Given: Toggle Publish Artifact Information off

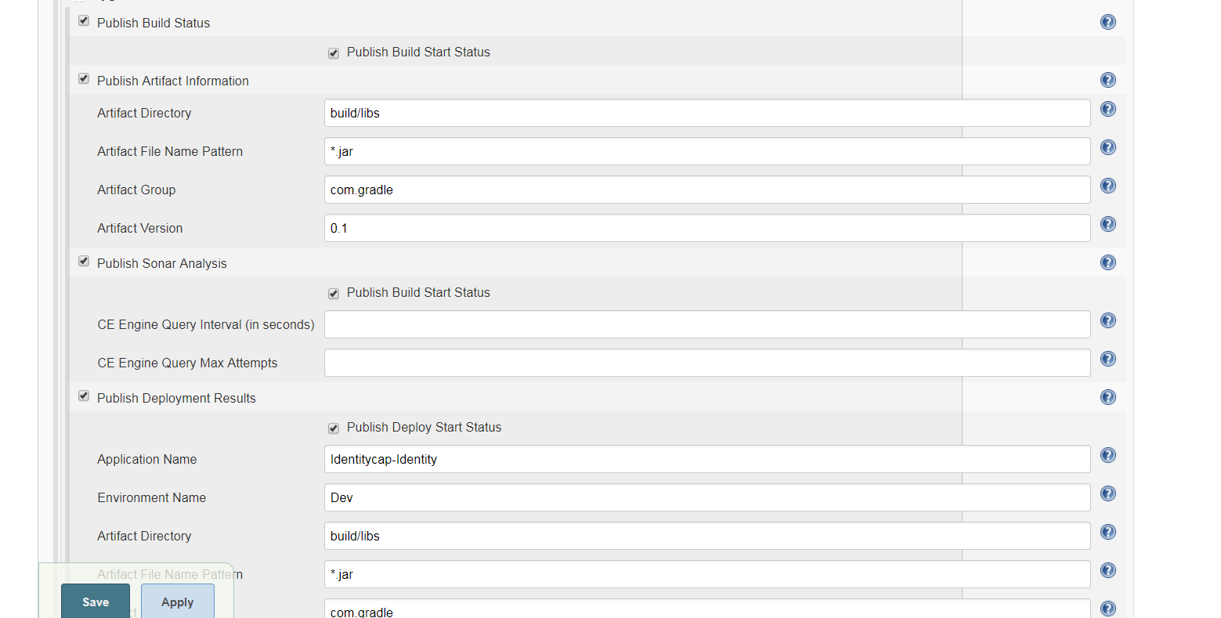Looking at the screenshot, I should (x=83, y=78).
